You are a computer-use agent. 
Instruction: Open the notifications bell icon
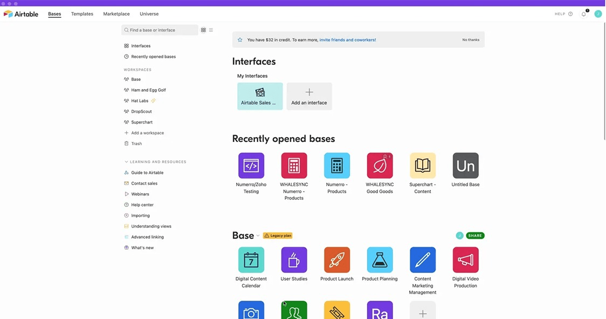[583, 13]
